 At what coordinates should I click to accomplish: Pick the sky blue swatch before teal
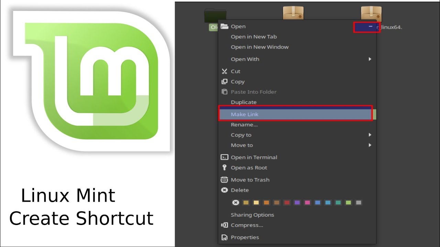328,203
